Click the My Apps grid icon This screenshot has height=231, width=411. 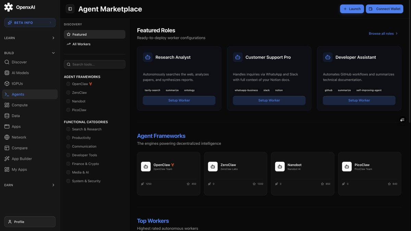(x=7, y=169)
